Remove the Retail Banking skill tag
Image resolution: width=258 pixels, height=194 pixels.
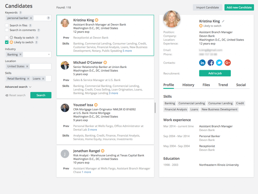(28, 79)
